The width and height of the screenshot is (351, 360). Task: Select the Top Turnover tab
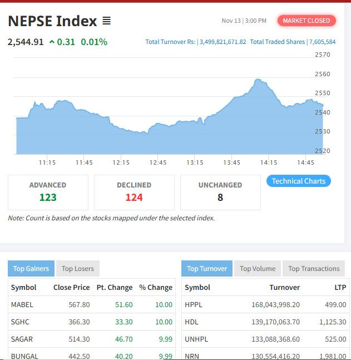(x=207, y=268)
